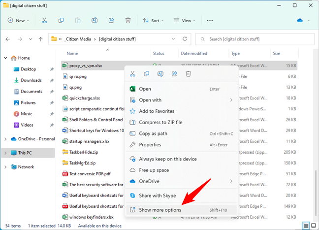Viewport: 319px width, 230px height.
Task: Click the Share icon in the context menu
Action: click(x=174, y=74)
